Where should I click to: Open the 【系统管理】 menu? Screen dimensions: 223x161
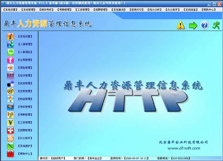tap(28, 10)
